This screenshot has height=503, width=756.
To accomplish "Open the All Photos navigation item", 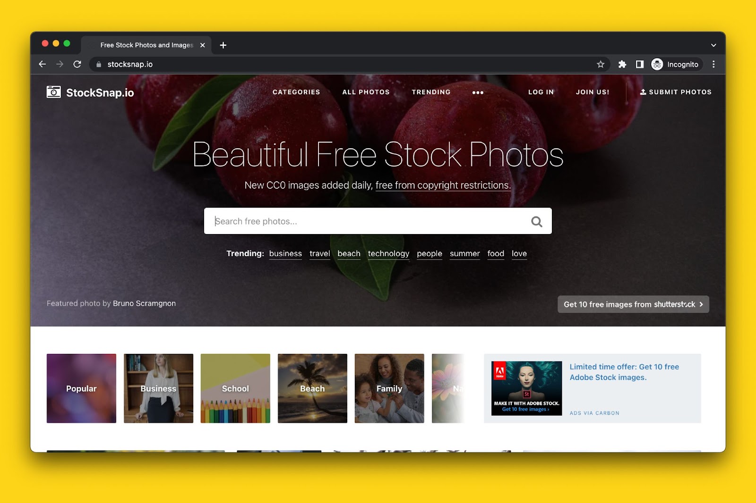I will tap(366, 92).
